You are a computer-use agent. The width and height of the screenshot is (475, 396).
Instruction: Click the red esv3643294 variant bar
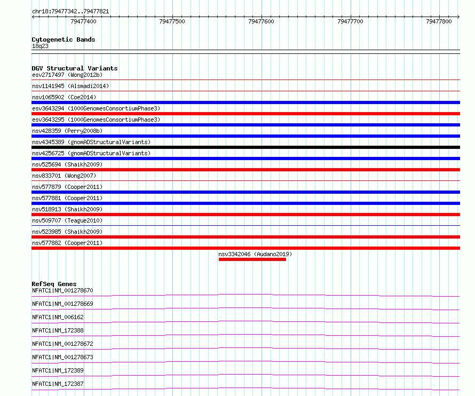click(x=246, y=114)
